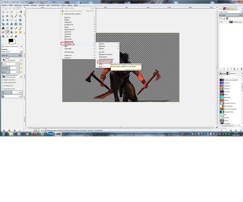Select the Flip tool
The image size is (243, 202).
point(16,24)
